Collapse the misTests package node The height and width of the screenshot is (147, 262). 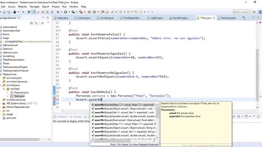[x=4, y=89]
